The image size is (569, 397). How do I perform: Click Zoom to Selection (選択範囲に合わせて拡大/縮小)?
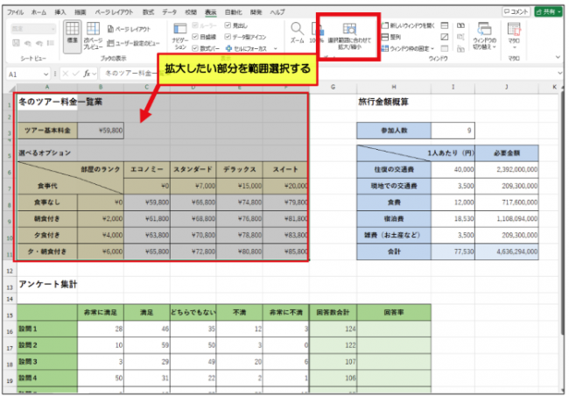pos(348,37)
